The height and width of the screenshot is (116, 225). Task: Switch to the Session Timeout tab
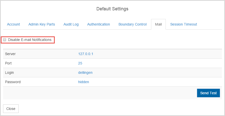tap(184, 24)
